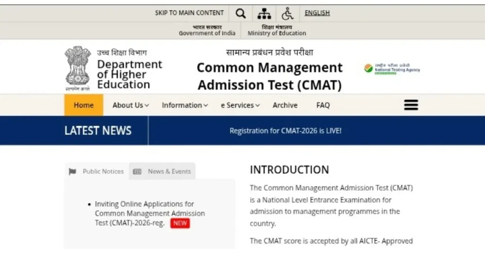Click Hindi text उच्च शिक्षा विभाग
This screenshot has width=485, height=253.
point(122,53)
